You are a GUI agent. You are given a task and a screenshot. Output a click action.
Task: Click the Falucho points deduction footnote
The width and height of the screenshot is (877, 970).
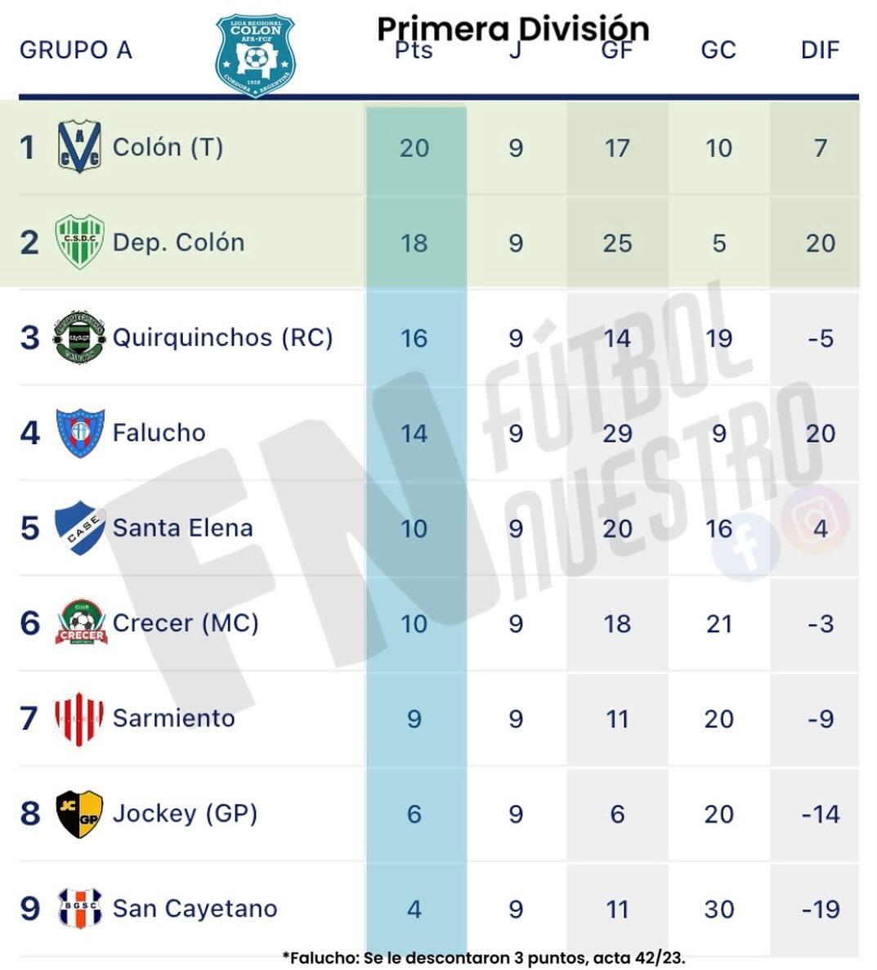click(484, 957)
